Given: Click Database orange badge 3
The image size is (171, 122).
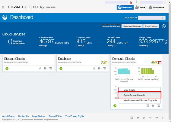Looking at the screenshot, I should (106, 63).
